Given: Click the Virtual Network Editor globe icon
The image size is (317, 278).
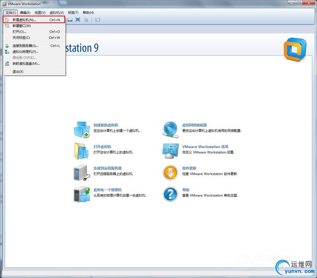Looking at the screenshot, I should point(170,130).
